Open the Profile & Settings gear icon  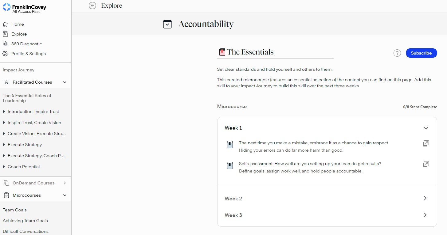click(5, 54)
